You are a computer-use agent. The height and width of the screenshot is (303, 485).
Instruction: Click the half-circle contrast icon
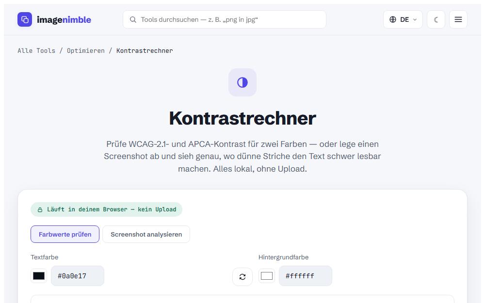click(242, 82)
